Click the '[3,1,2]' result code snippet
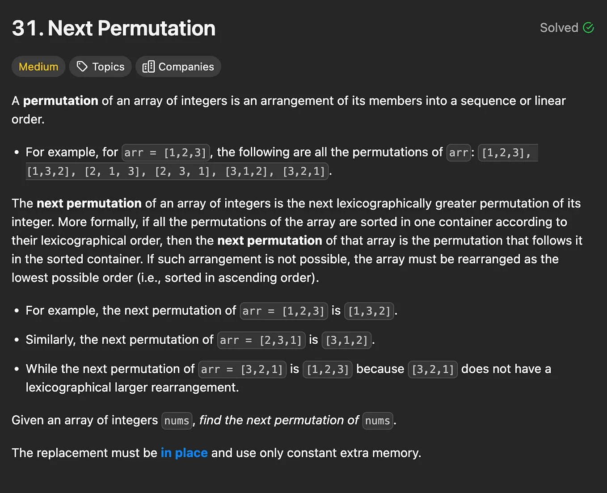This screenshot has height=493, width=607. [347, 340]
